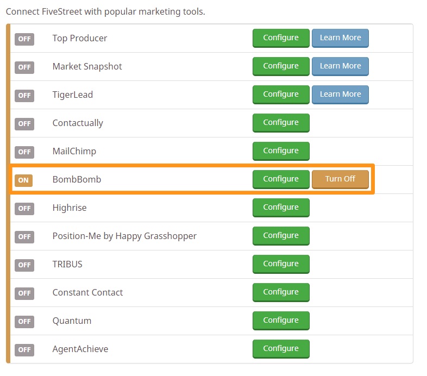
Task: Toggle the OFF badge for Constant Contact
Action: coord(24,293)
